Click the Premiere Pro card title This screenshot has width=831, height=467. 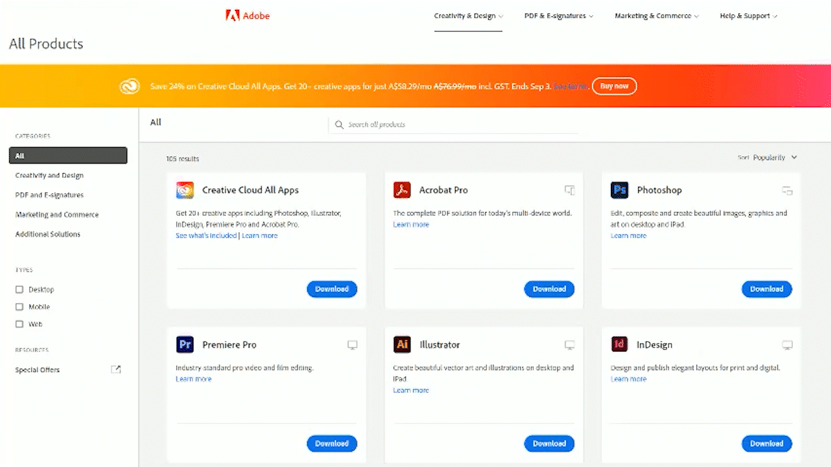pyautogui.click(x=230, y=345)
